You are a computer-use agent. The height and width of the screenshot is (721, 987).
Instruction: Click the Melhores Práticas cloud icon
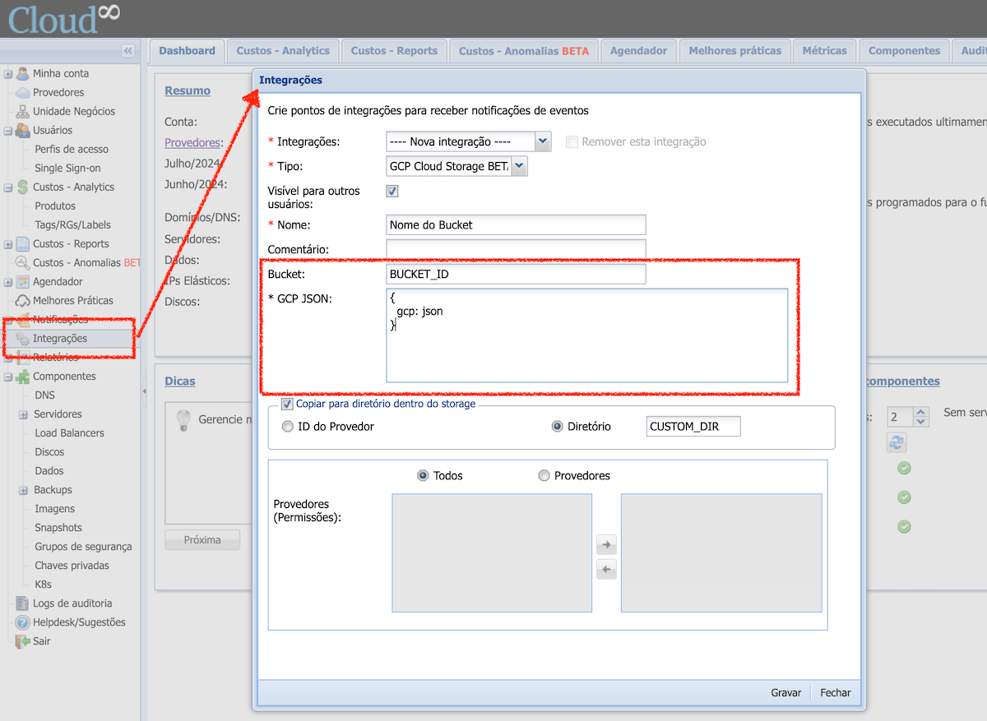coord(23,300)
